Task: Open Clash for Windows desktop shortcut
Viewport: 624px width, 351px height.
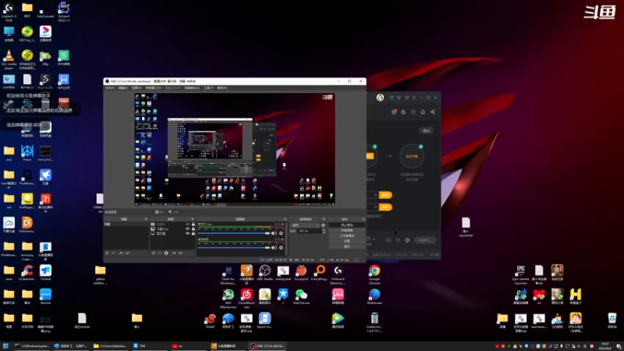Action: click(228, 275)
